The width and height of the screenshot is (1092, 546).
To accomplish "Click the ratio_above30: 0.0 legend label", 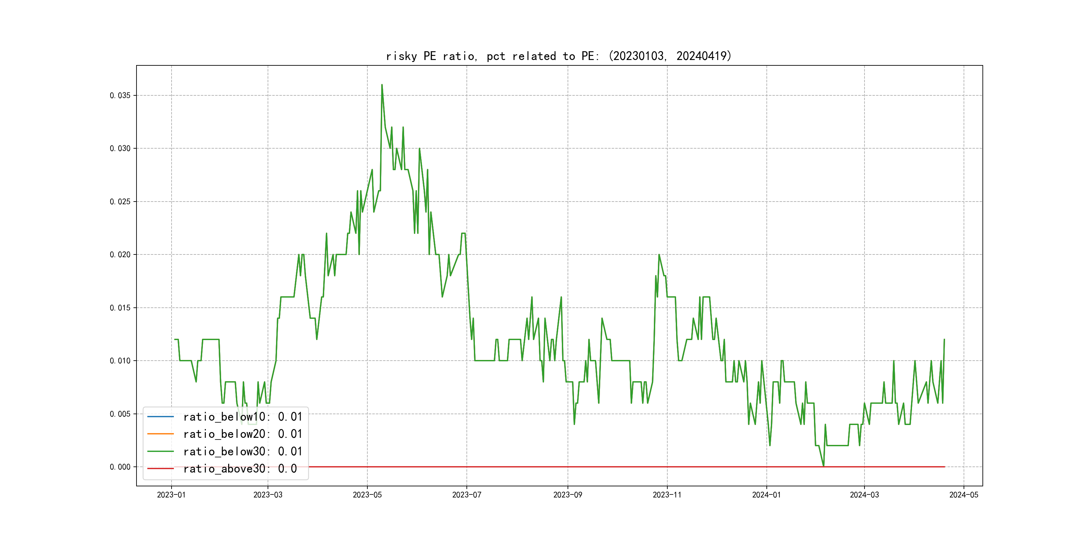I will [x=240, y=469].
